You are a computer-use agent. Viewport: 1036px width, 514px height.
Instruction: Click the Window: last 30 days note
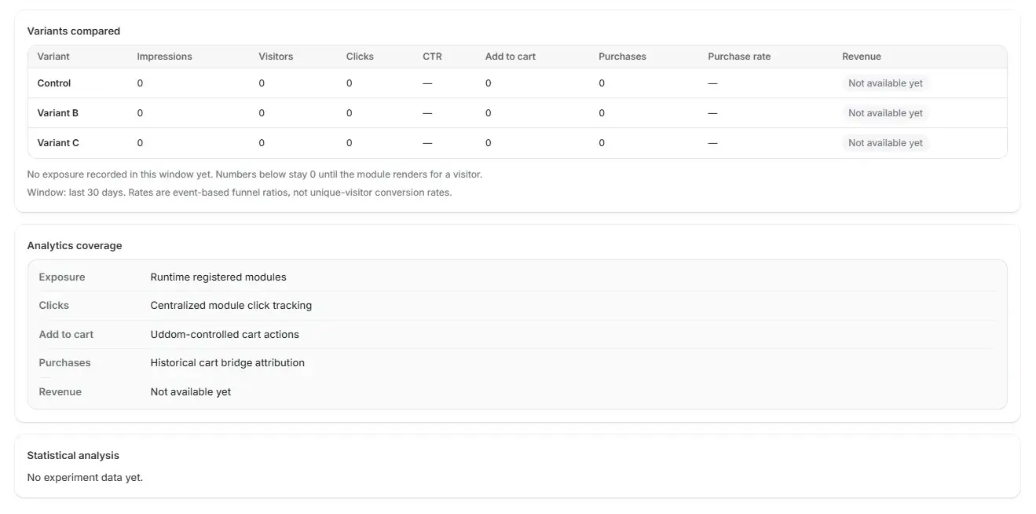coord(240,193)
